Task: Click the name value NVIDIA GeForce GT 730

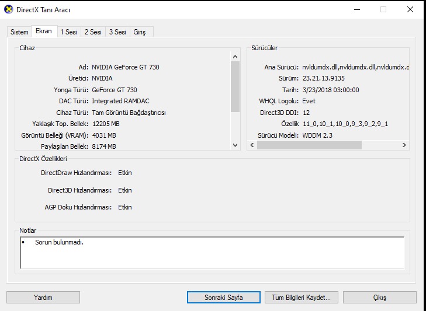Action: pos(126,67)
